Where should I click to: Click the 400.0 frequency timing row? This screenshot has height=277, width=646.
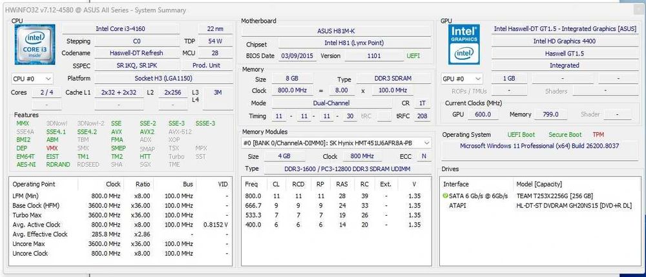click(x=336, y=225)
